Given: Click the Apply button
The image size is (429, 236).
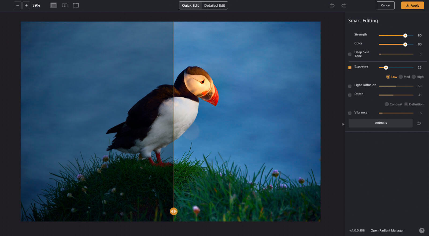Looking at the screenshot, I should coord(412,5).
